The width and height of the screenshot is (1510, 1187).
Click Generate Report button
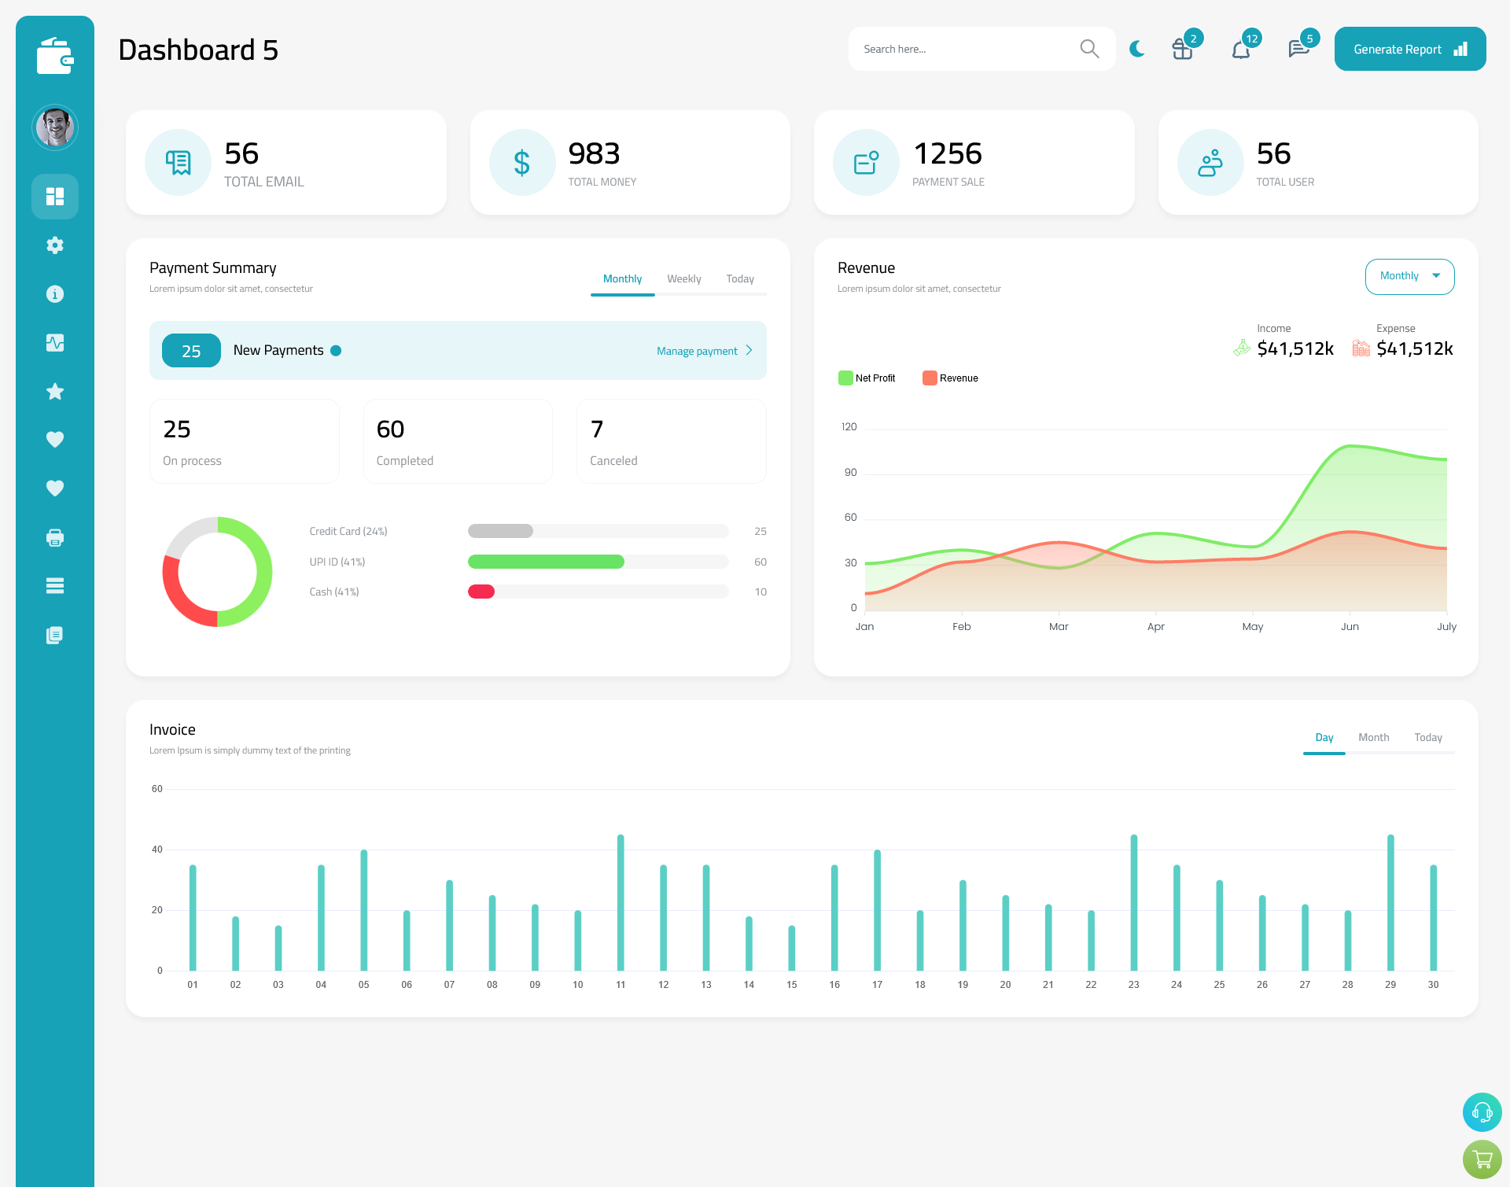click(1407, 48)
